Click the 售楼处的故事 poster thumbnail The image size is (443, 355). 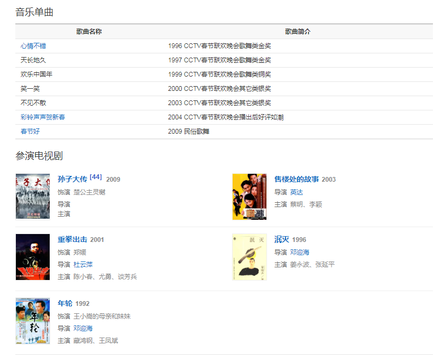click(249, 196)
